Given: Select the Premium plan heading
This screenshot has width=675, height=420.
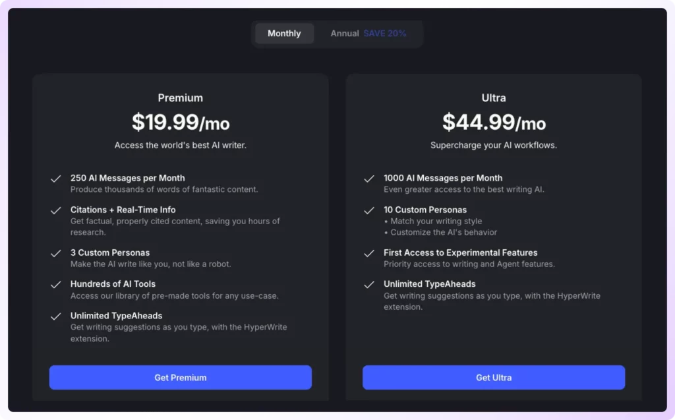Looking at the screenshot, I should click(x=181, y=98).
